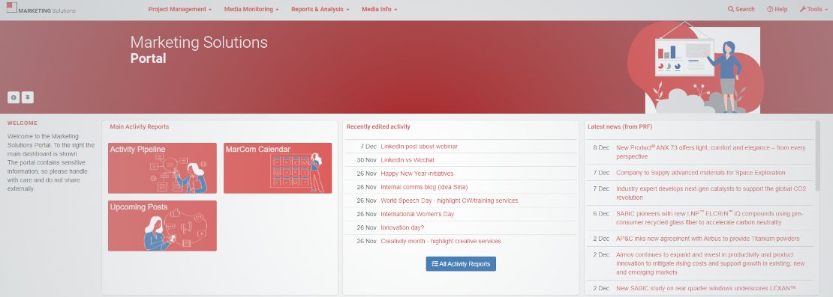
Task: Click the '6 Dec' date in Latest news
Action: pos(601,213)
